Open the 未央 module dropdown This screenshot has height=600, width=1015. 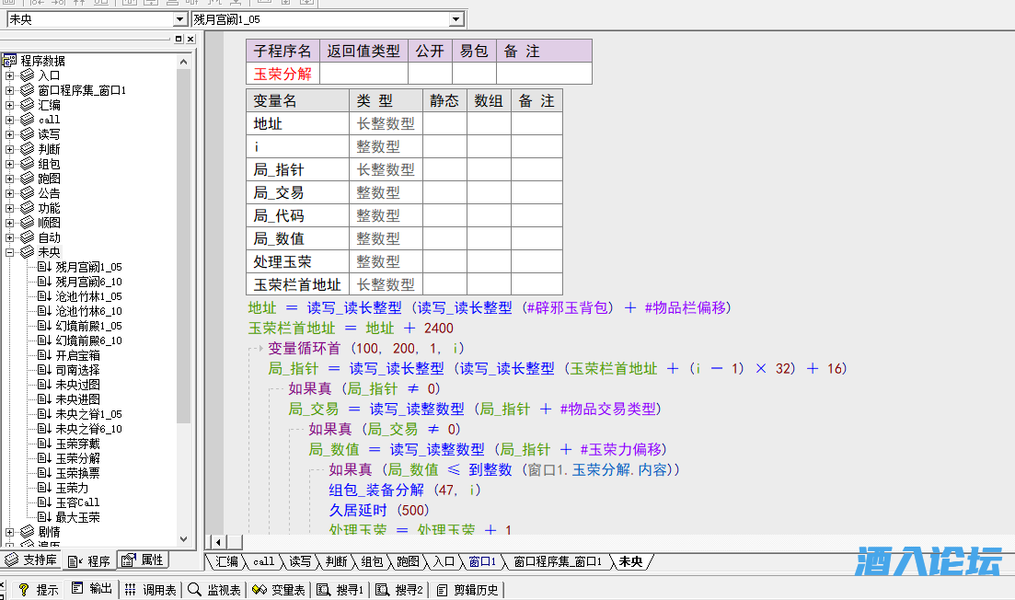(x=179, y=19)
